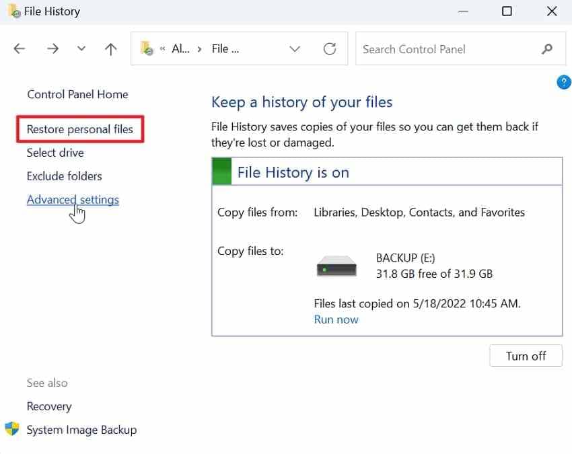Refresh the File History page
The width and height of the screenshot is (572, 454).
click(x=330, y=49)
